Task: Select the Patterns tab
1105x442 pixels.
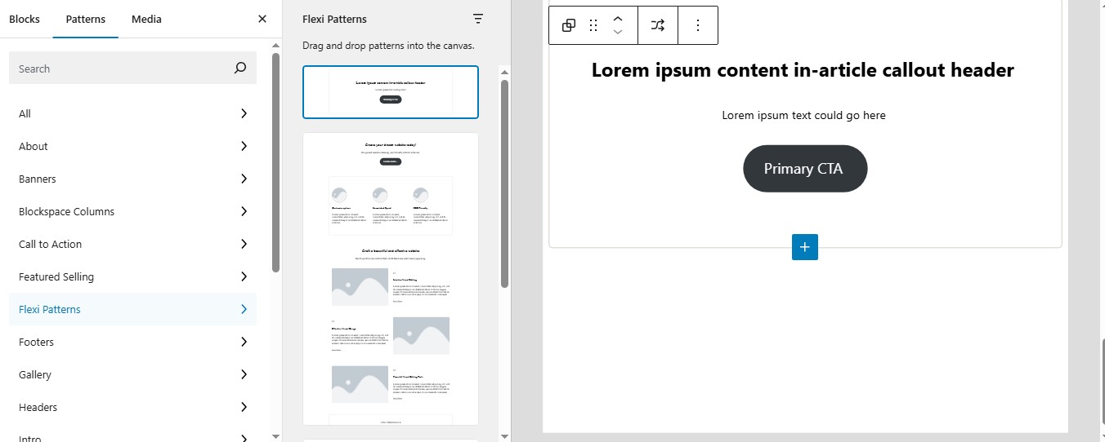Action: click(x=86, y=19)
